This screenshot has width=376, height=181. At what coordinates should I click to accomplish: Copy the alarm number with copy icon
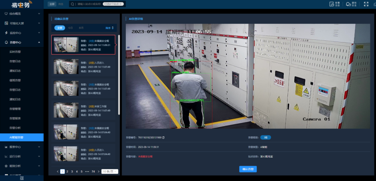coord(163,137)
